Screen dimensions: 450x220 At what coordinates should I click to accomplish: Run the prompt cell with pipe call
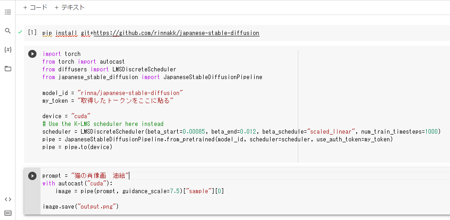pyautogui.click(x=32, y=175)
